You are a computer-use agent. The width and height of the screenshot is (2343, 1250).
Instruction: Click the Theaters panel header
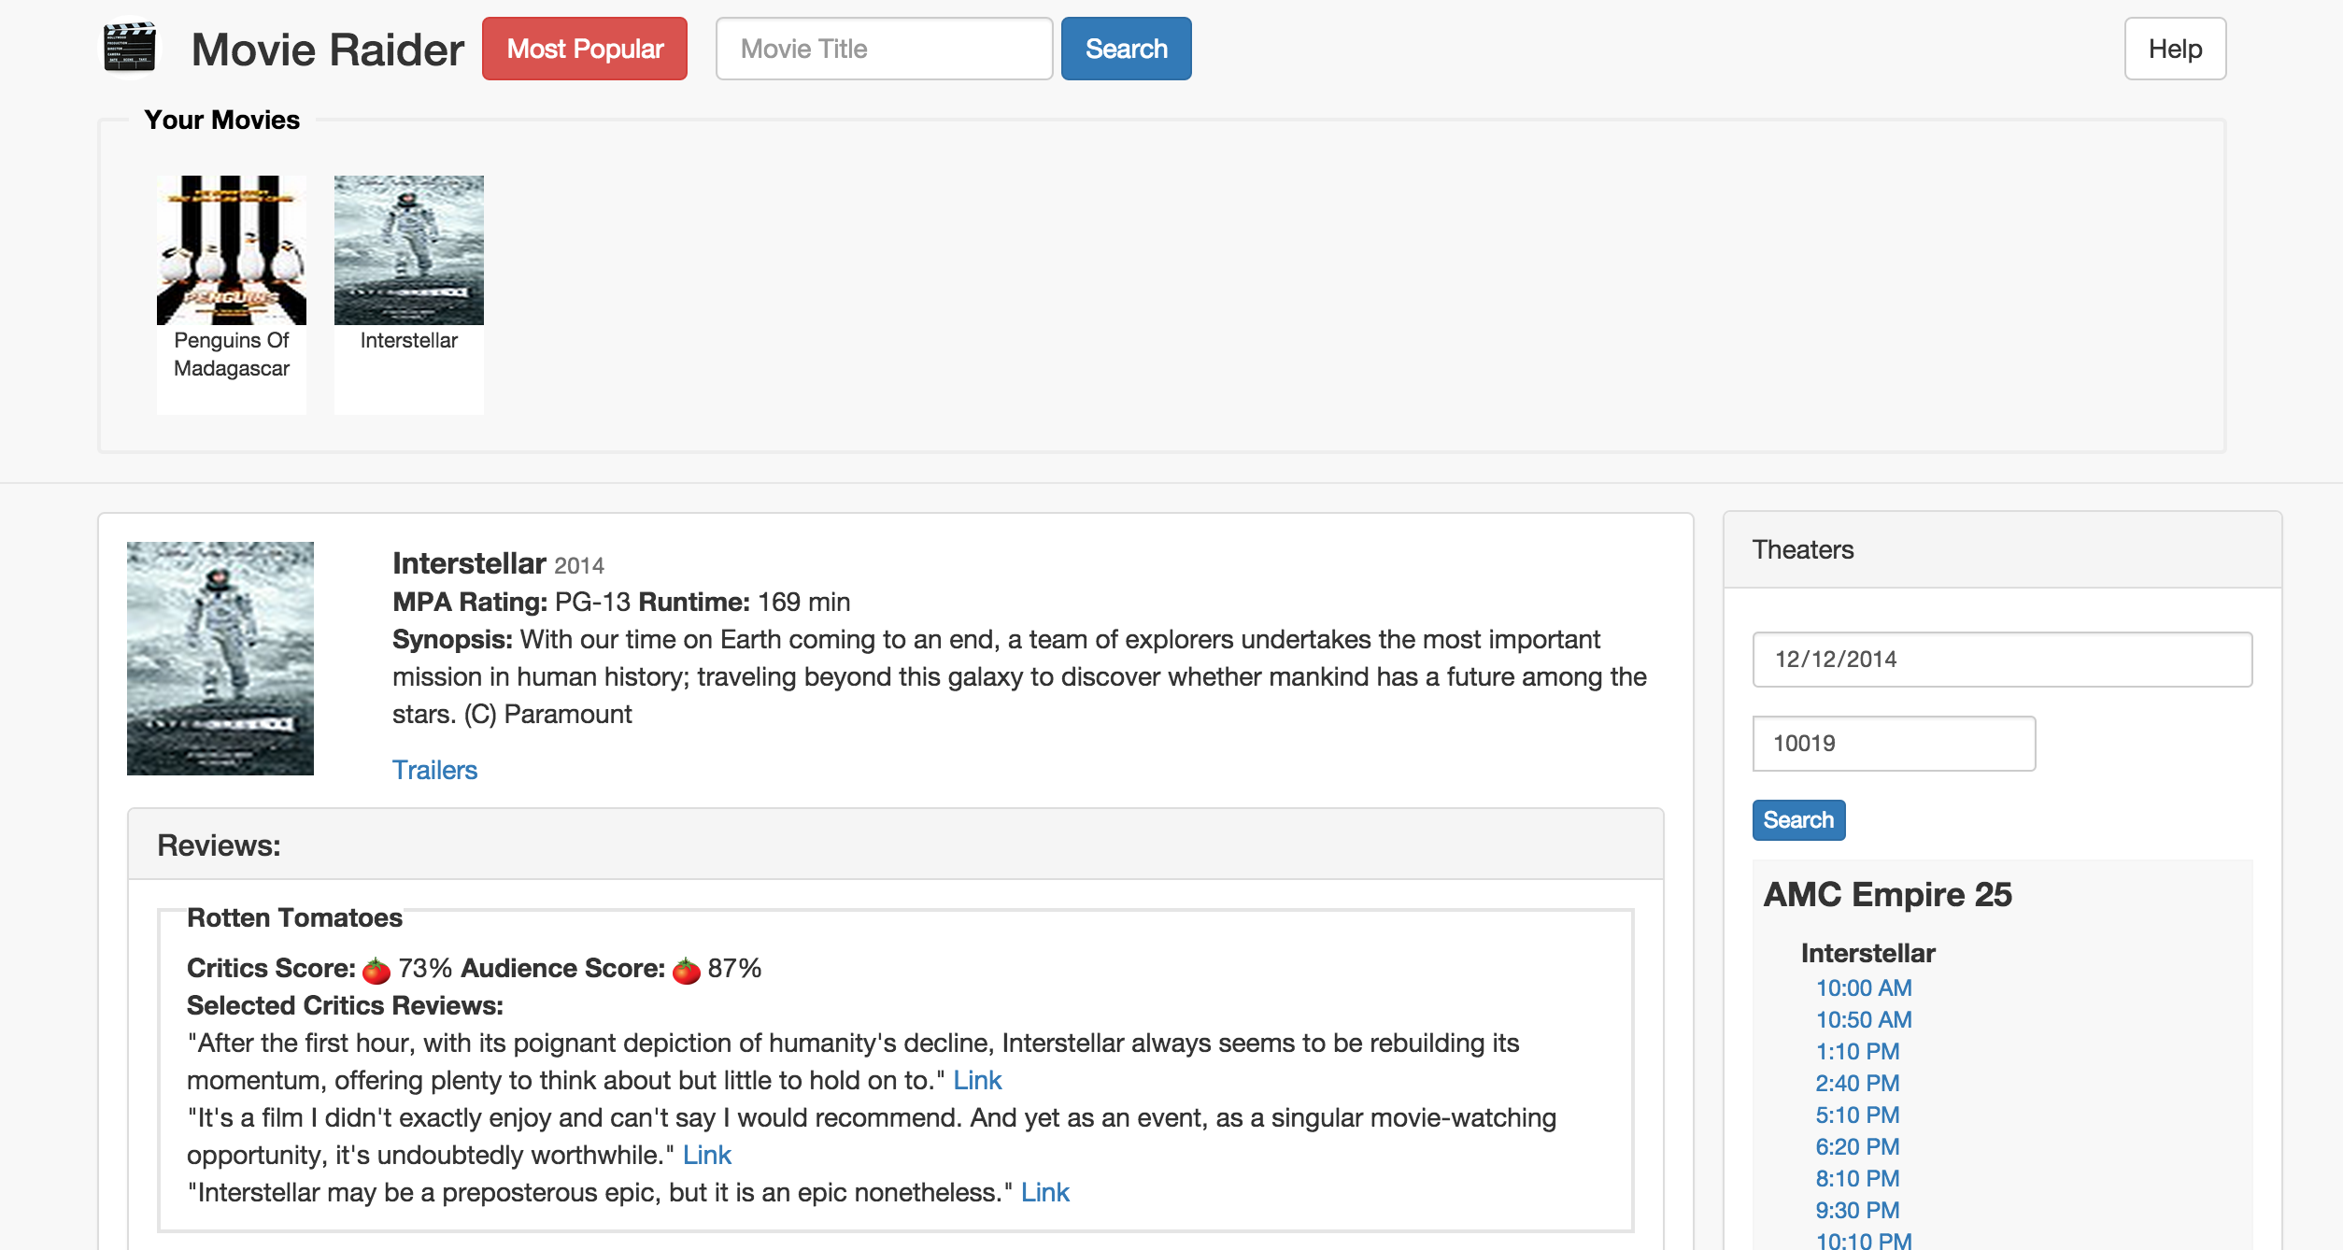click(x=2002, y=549)
